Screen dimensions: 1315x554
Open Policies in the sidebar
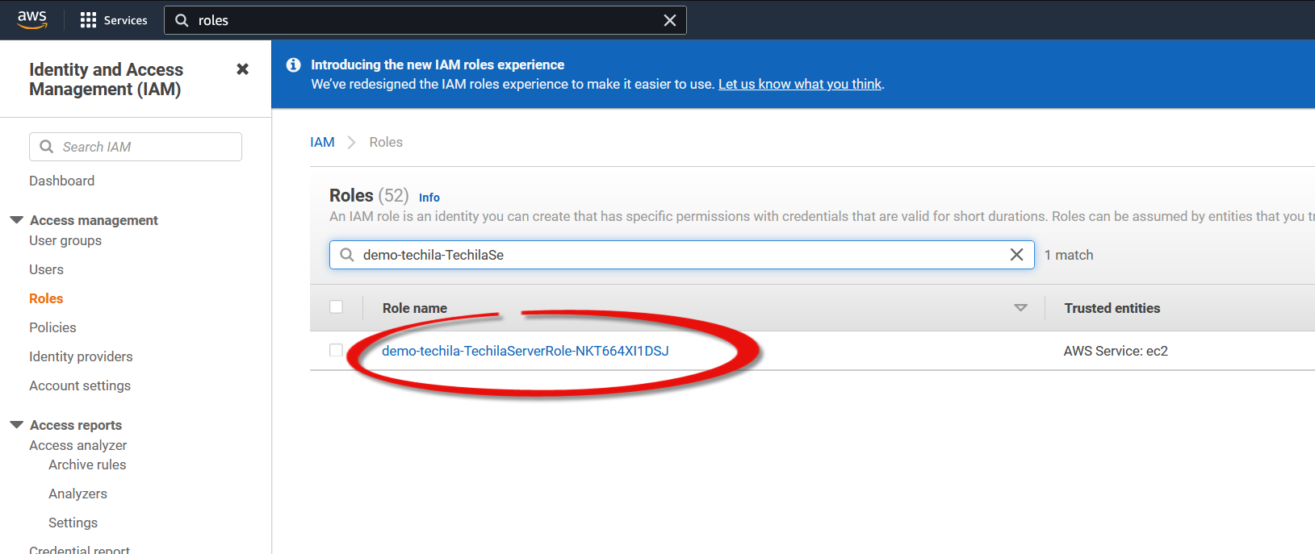(52, 327)
